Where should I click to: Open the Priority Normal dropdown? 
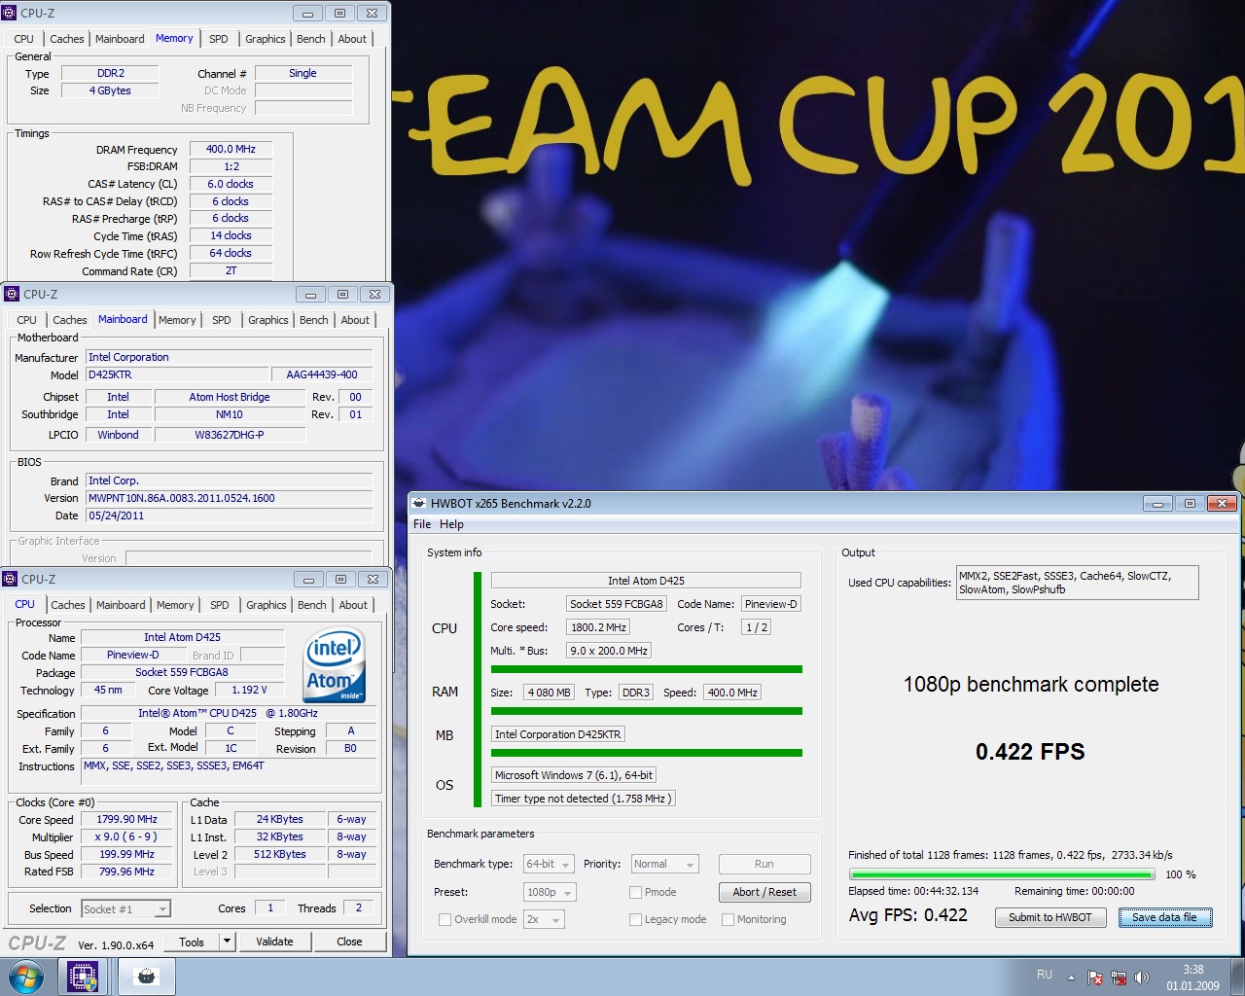pyautogui.click(x=665, y=864)
